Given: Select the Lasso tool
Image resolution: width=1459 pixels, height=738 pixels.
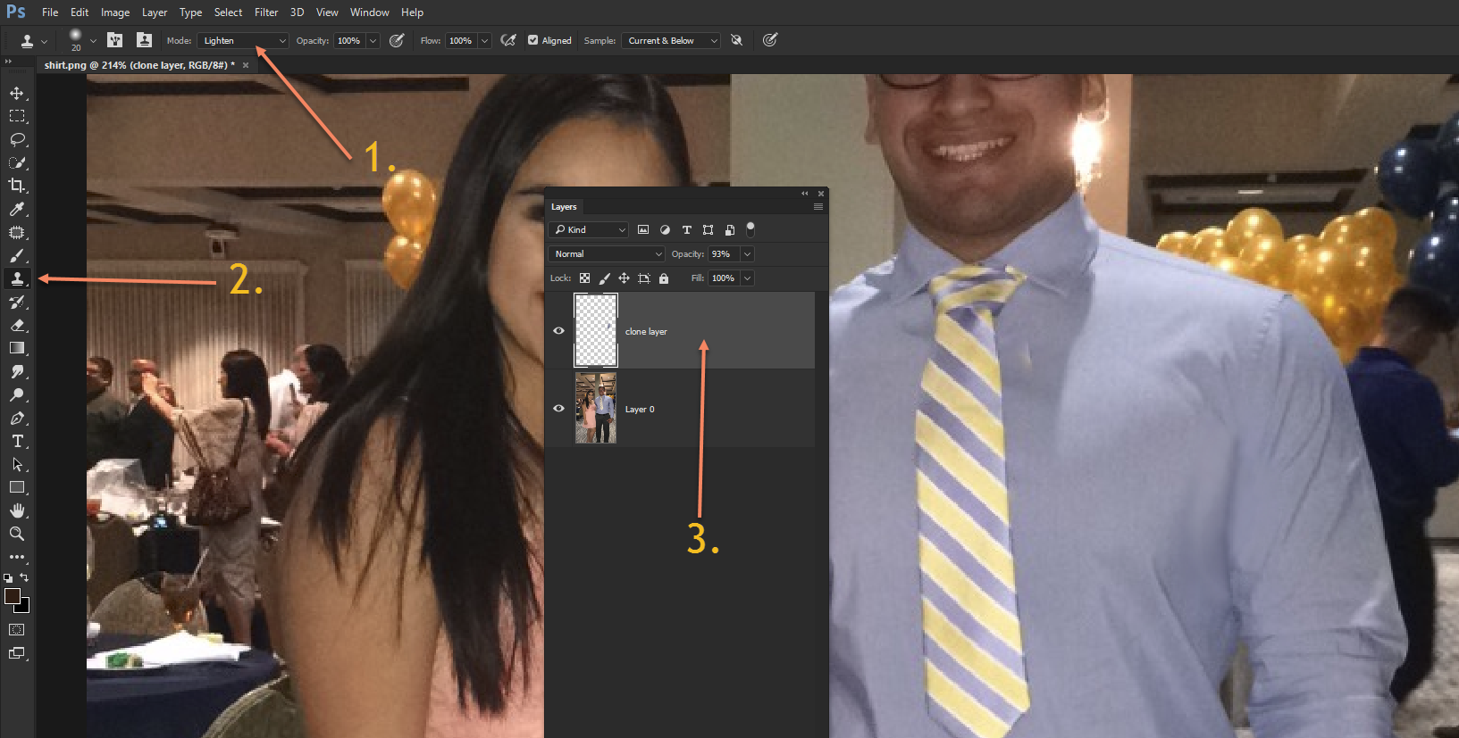Looking at the screenshot, I should pos(17,139).
